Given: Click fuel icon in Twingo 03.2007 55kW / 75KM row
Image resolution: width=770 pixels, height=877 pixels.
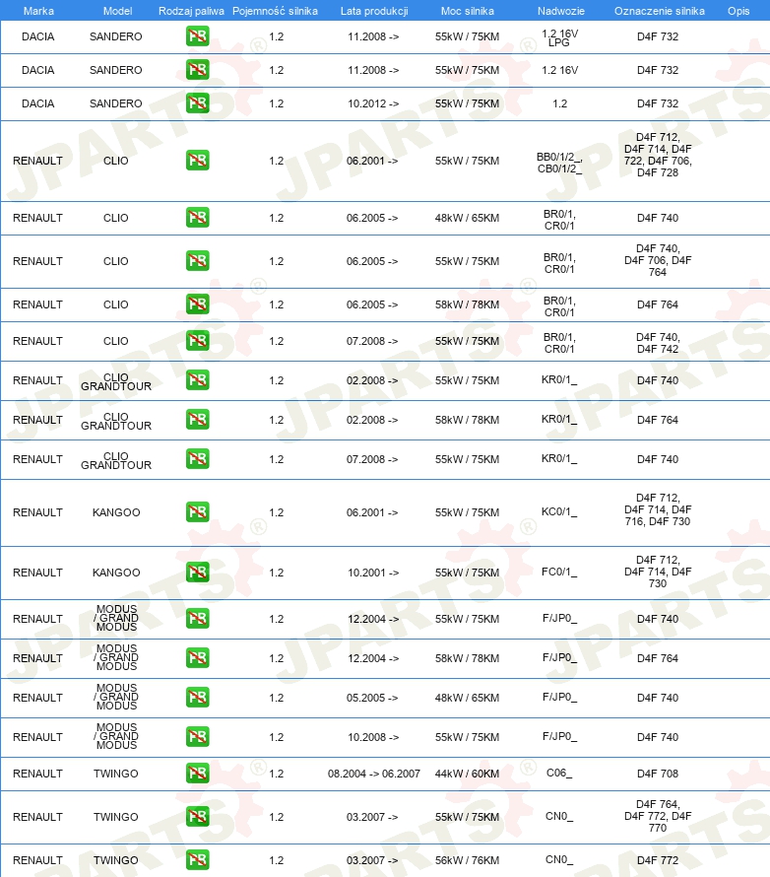Looking at the screenshot, I should [197, 817].
